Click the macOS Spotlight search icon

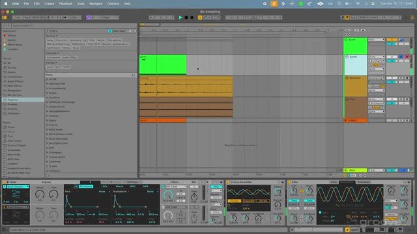pyautogui.click(x=366, y=4)
